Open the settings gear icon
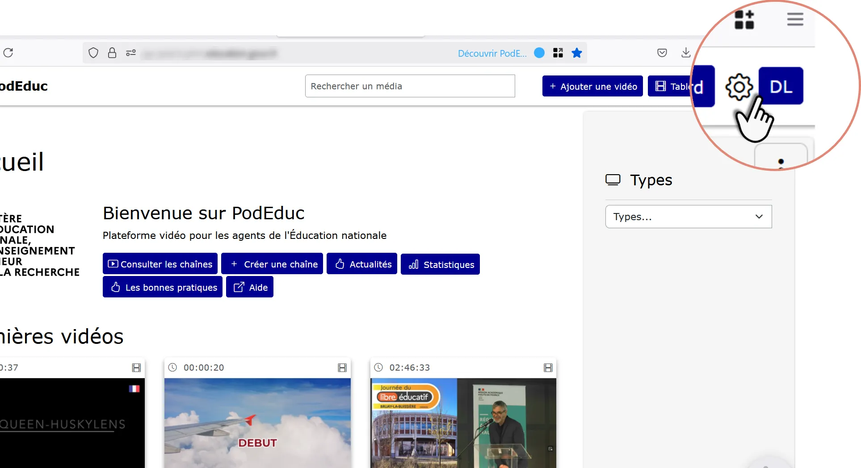Image resolution: width=861 pixels, height=468 pixels. [x=739, y=87]
